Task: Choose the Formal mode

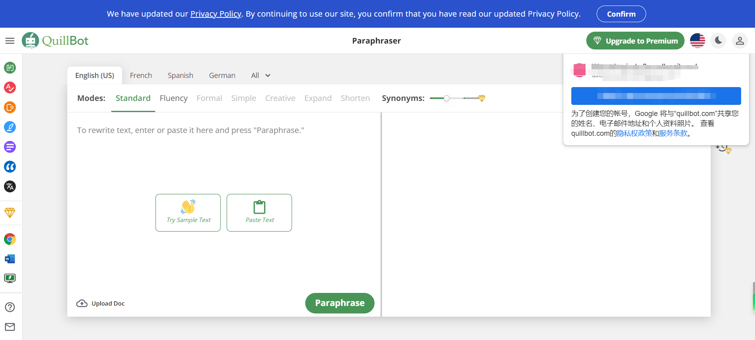Action: click(209, 98)
